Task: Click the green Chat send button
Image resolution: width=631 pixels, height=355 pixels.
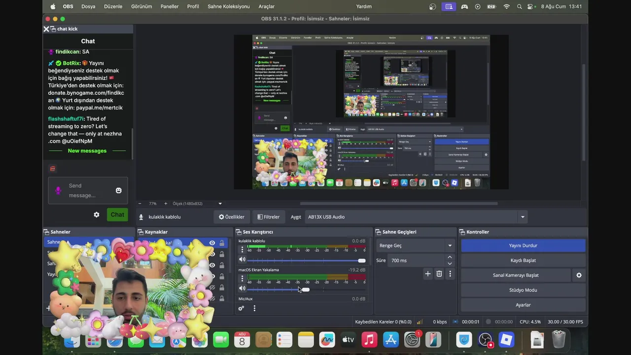Action: point(117,214)
